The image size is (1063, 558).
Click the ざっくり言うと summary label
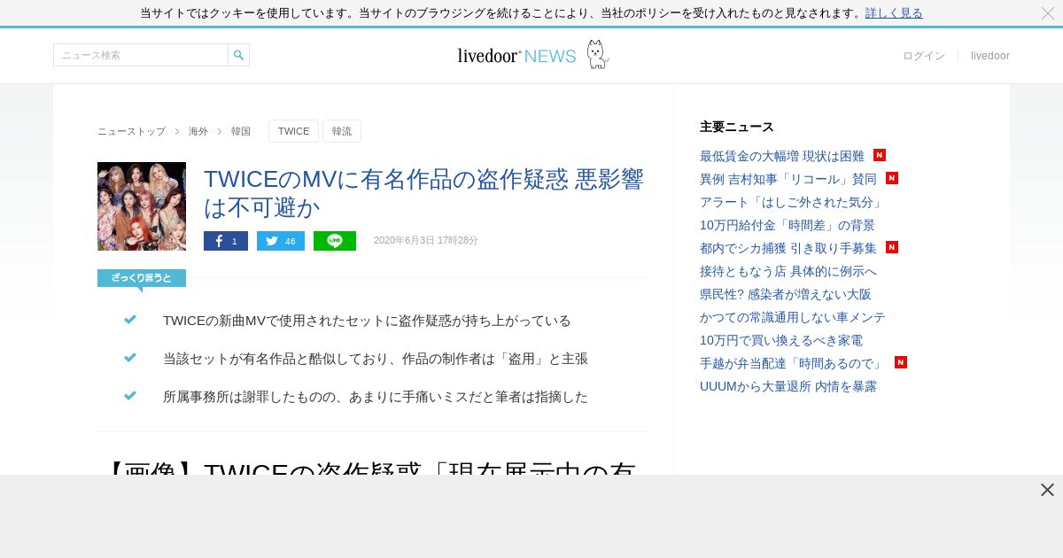[x=142, y=278]
